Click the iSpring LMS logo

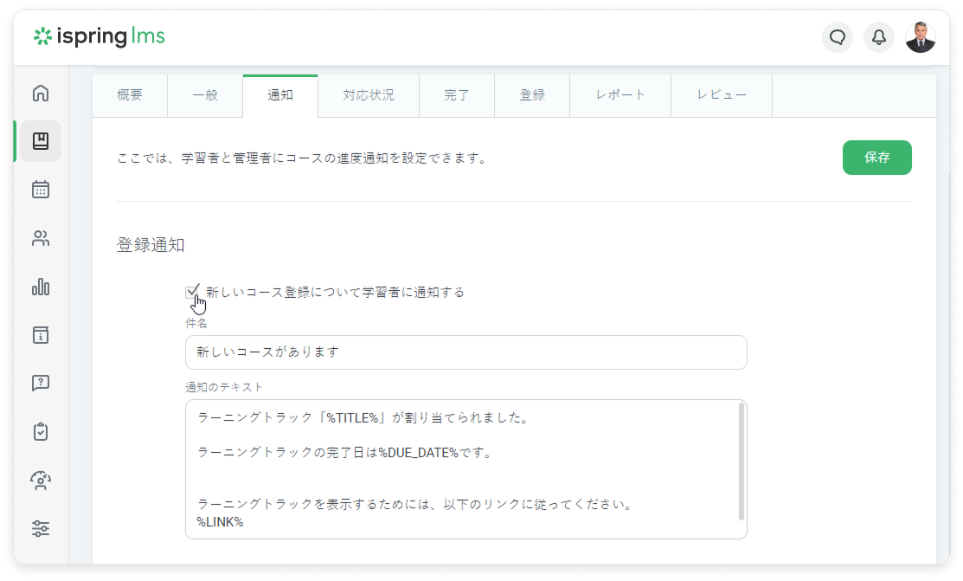tap(99, 36)
